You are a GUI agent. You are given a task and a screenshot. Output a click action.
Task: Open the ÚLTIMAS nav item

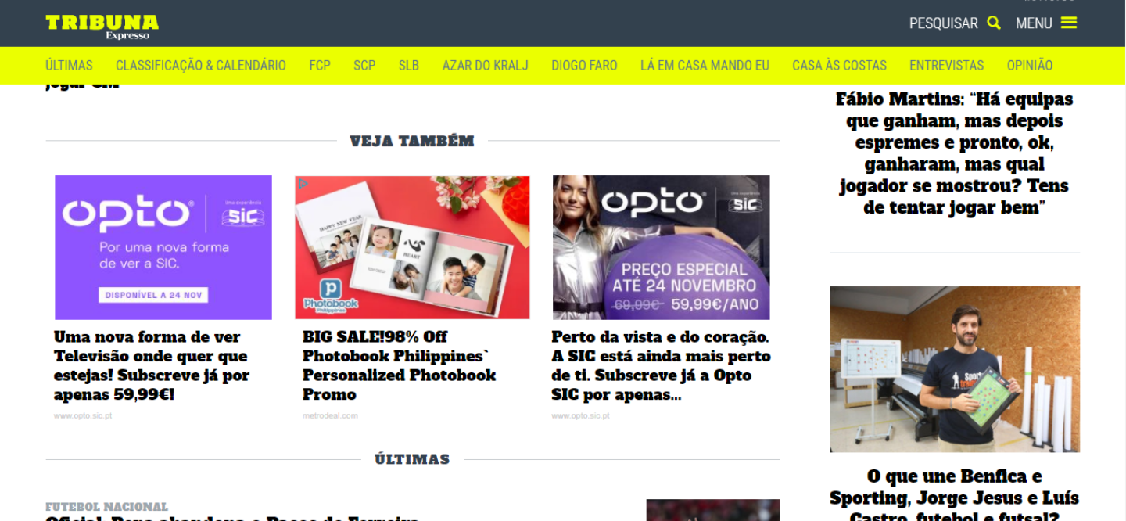coord(69,66)
